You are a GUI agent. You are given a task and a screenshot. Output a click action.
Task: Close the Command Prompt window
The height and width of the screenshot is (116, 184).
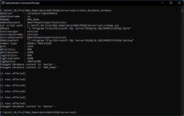[x=179, y=3]
